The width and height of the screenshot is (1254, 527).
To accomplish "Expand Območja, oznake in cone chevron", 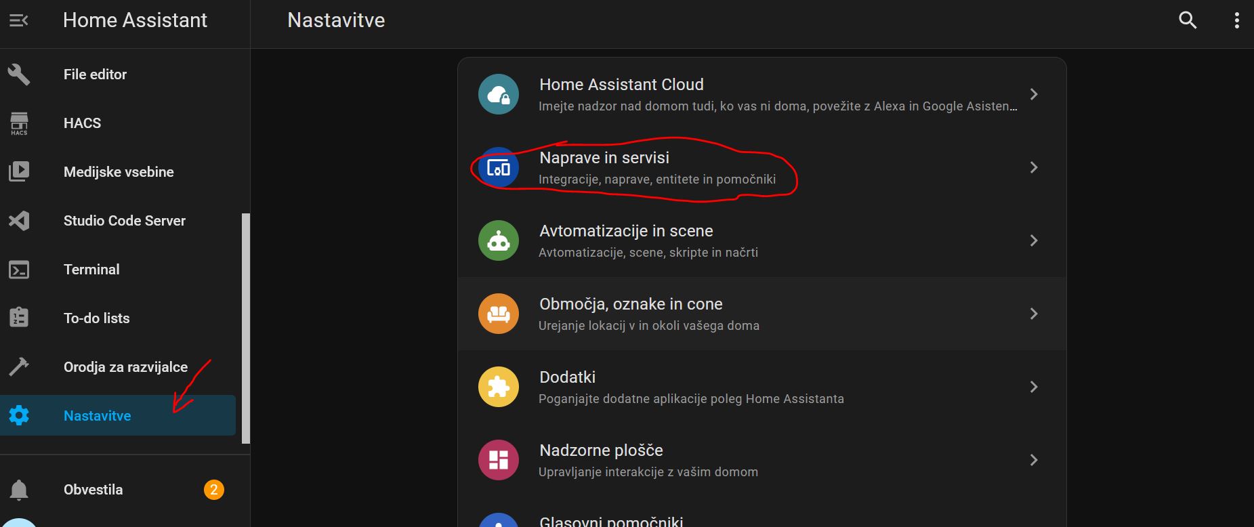I will [1034, 314].
